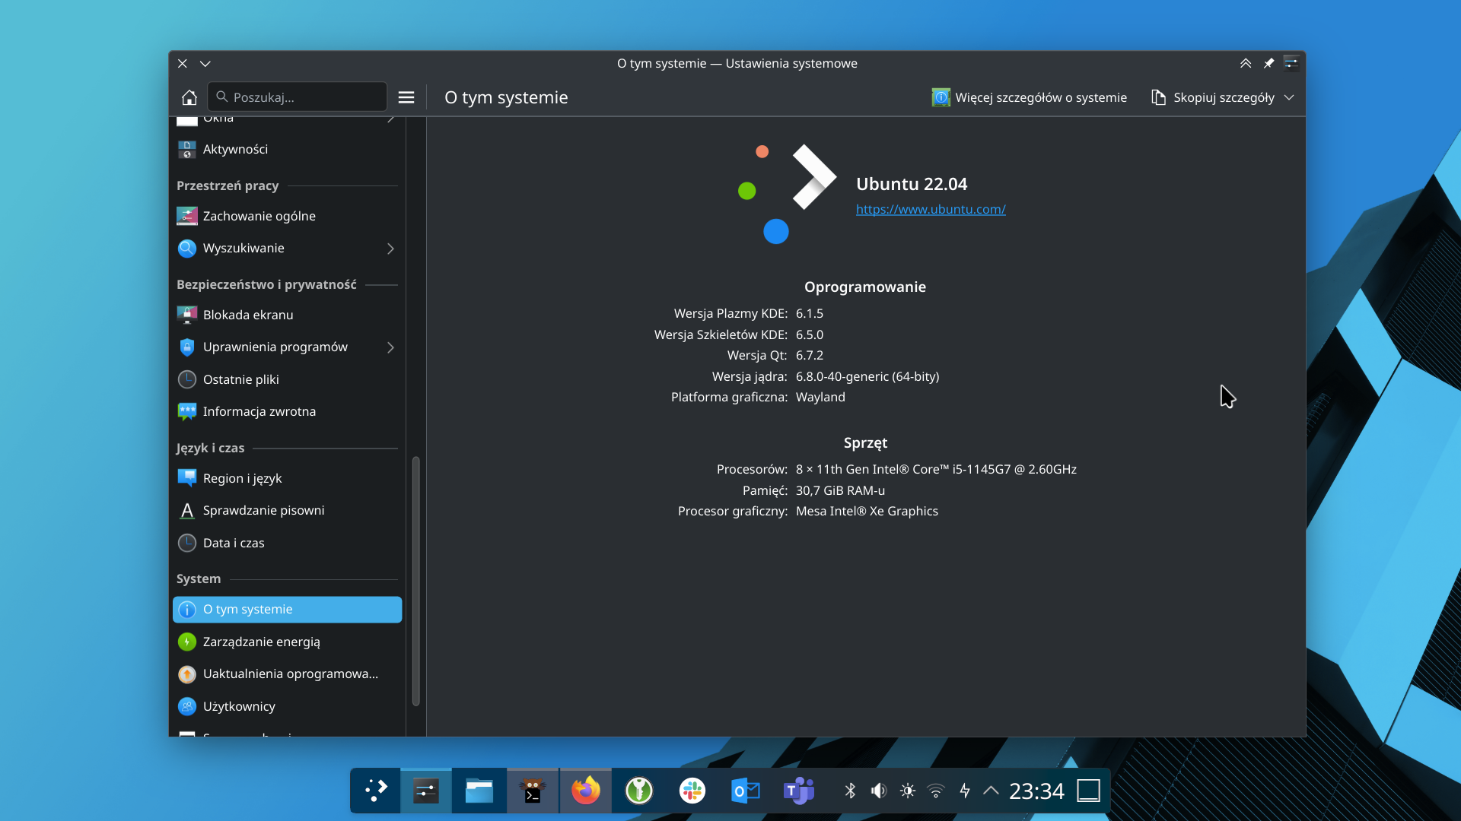Open Uaktualnienia oprogramowania entry
This screenshot has width=1461, height=821.
point(287,674)
